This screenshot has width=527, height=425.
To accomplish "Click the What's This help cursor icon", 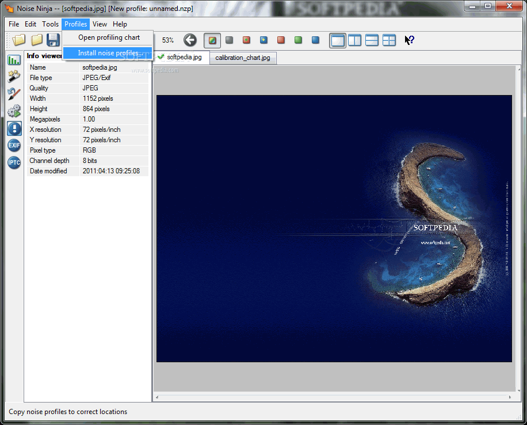I will [409, 40].
